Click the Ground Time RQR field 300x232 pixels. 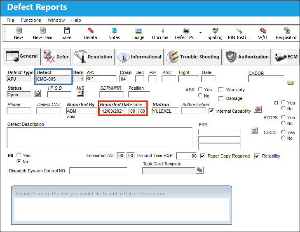187,156
